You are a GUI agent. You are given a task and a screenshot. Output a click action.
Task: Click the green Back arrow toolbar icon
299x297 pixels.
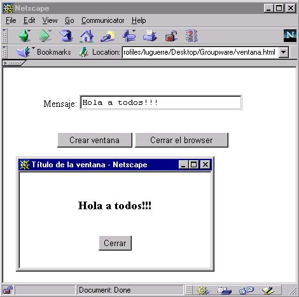[24, 36]
